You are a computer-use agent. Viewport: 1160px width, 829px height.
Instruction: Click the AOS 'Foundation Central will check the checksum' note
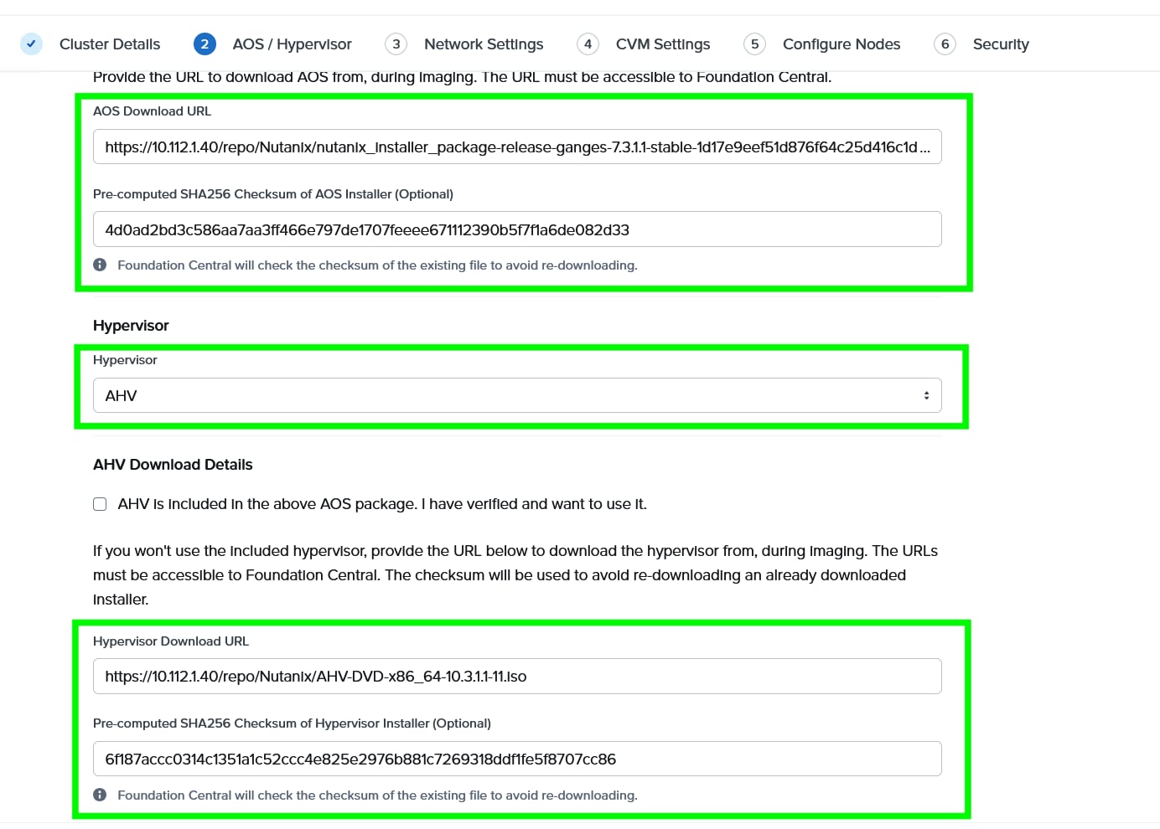377,265
